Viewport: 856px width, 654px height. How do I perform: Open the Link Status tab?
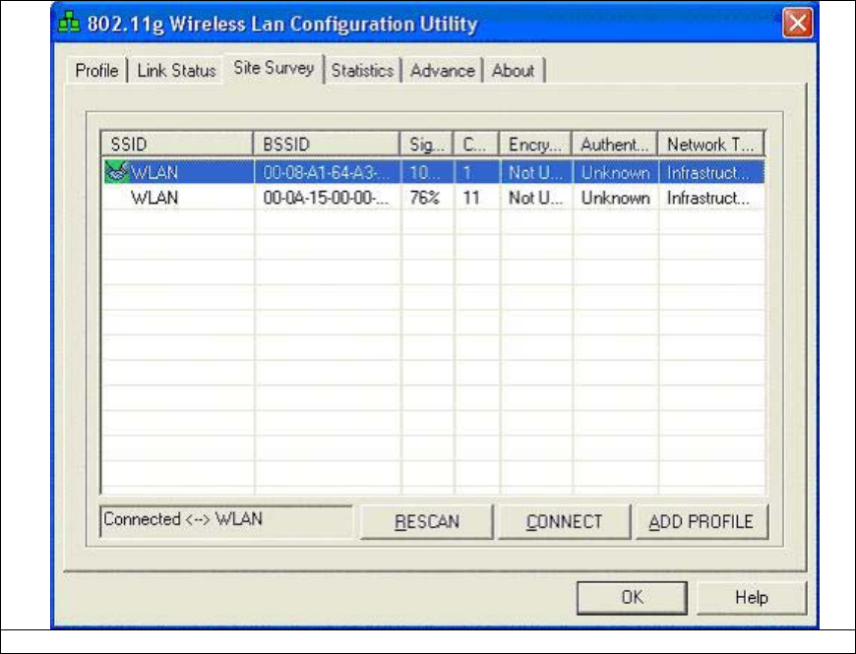pyautogui.click(x=176, y=71)
